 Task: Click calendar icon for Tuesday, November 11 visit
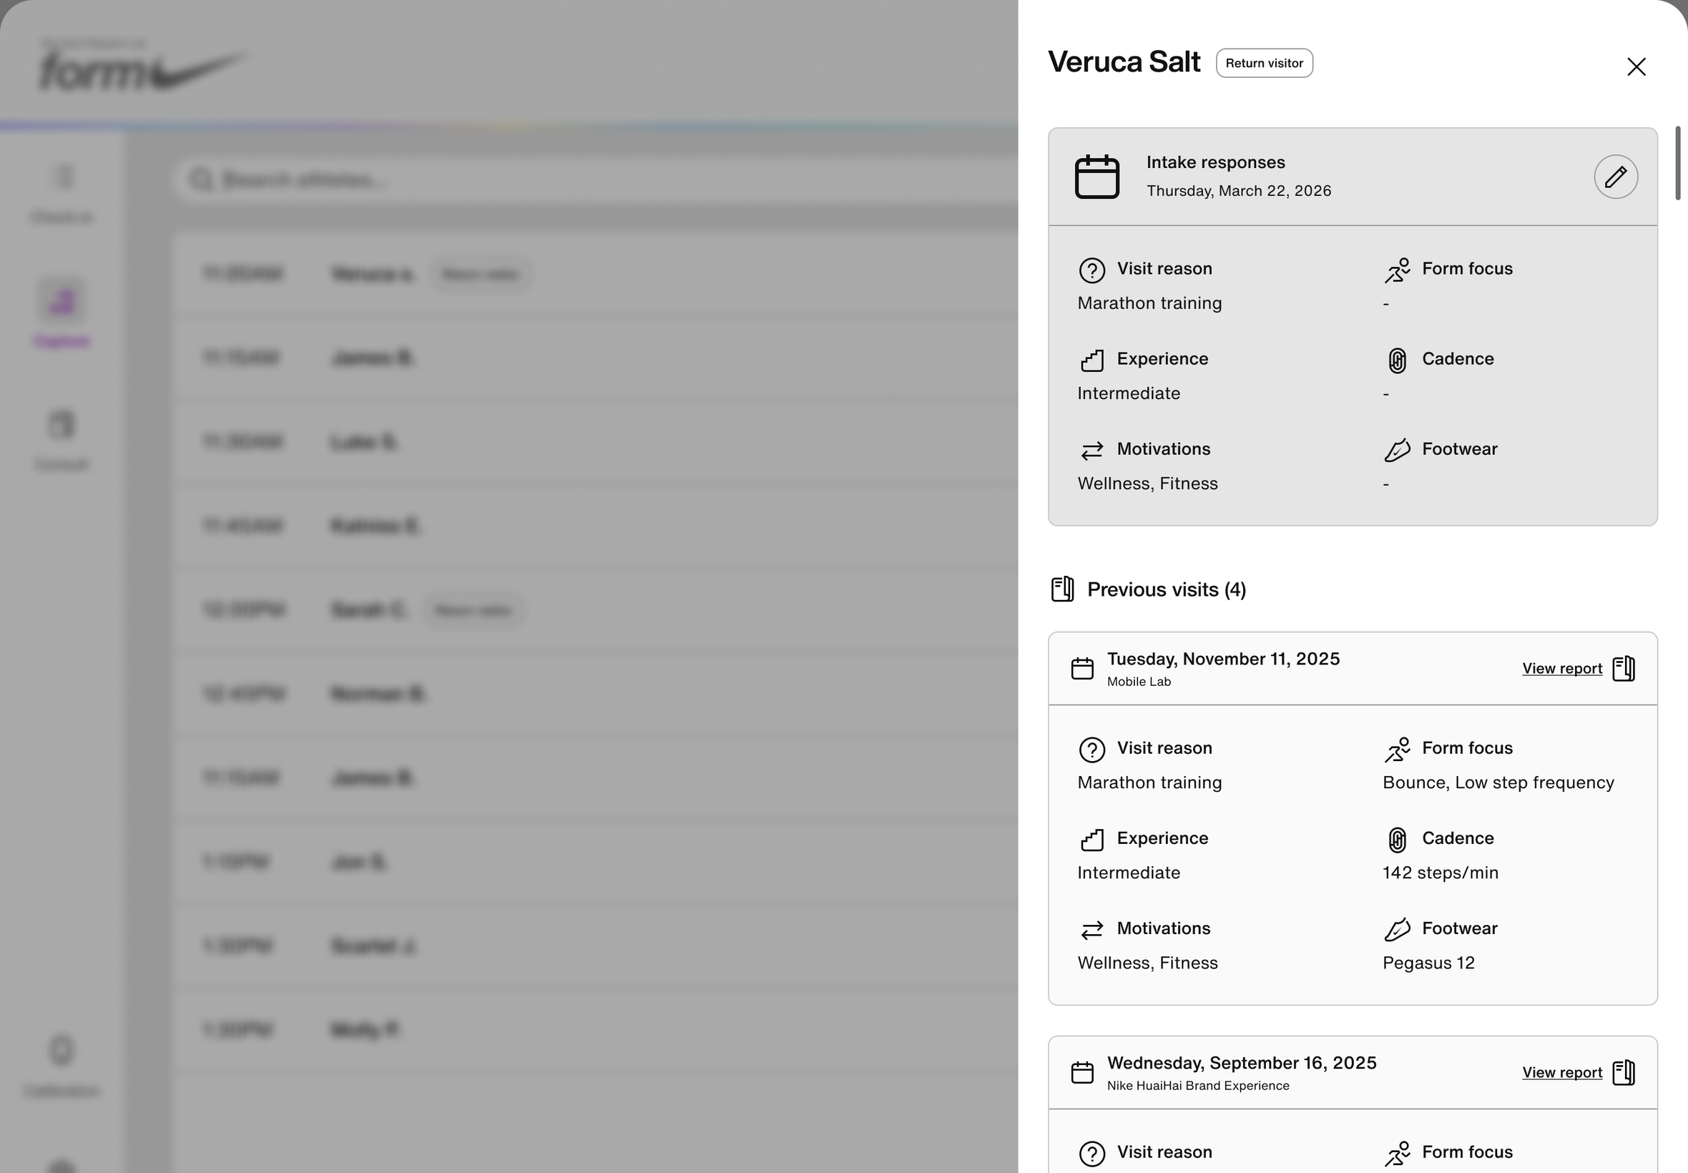[x=1081, y=669]
